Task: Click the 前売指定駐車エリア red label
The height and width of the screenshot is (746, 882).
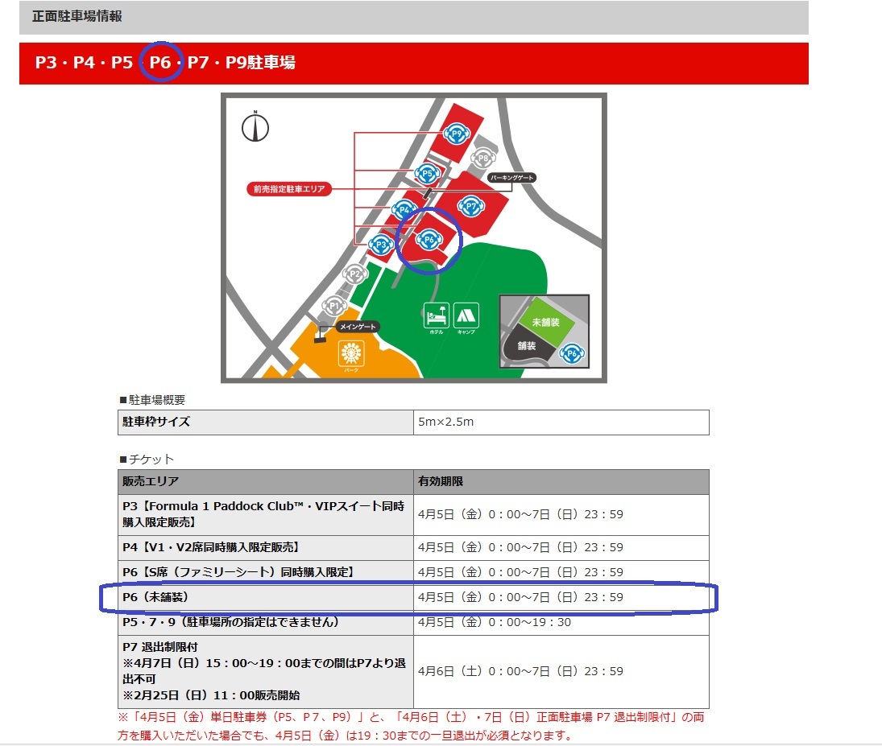Action: coord(290,188)
